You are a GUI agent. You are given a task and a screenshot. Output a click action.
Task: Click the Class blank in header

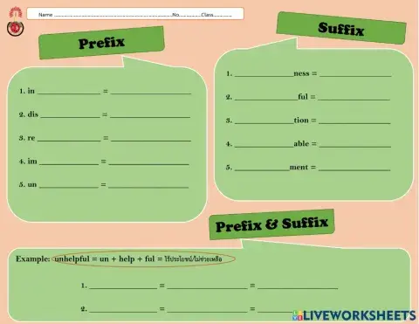pyautogui.click(x=223, y=15)
